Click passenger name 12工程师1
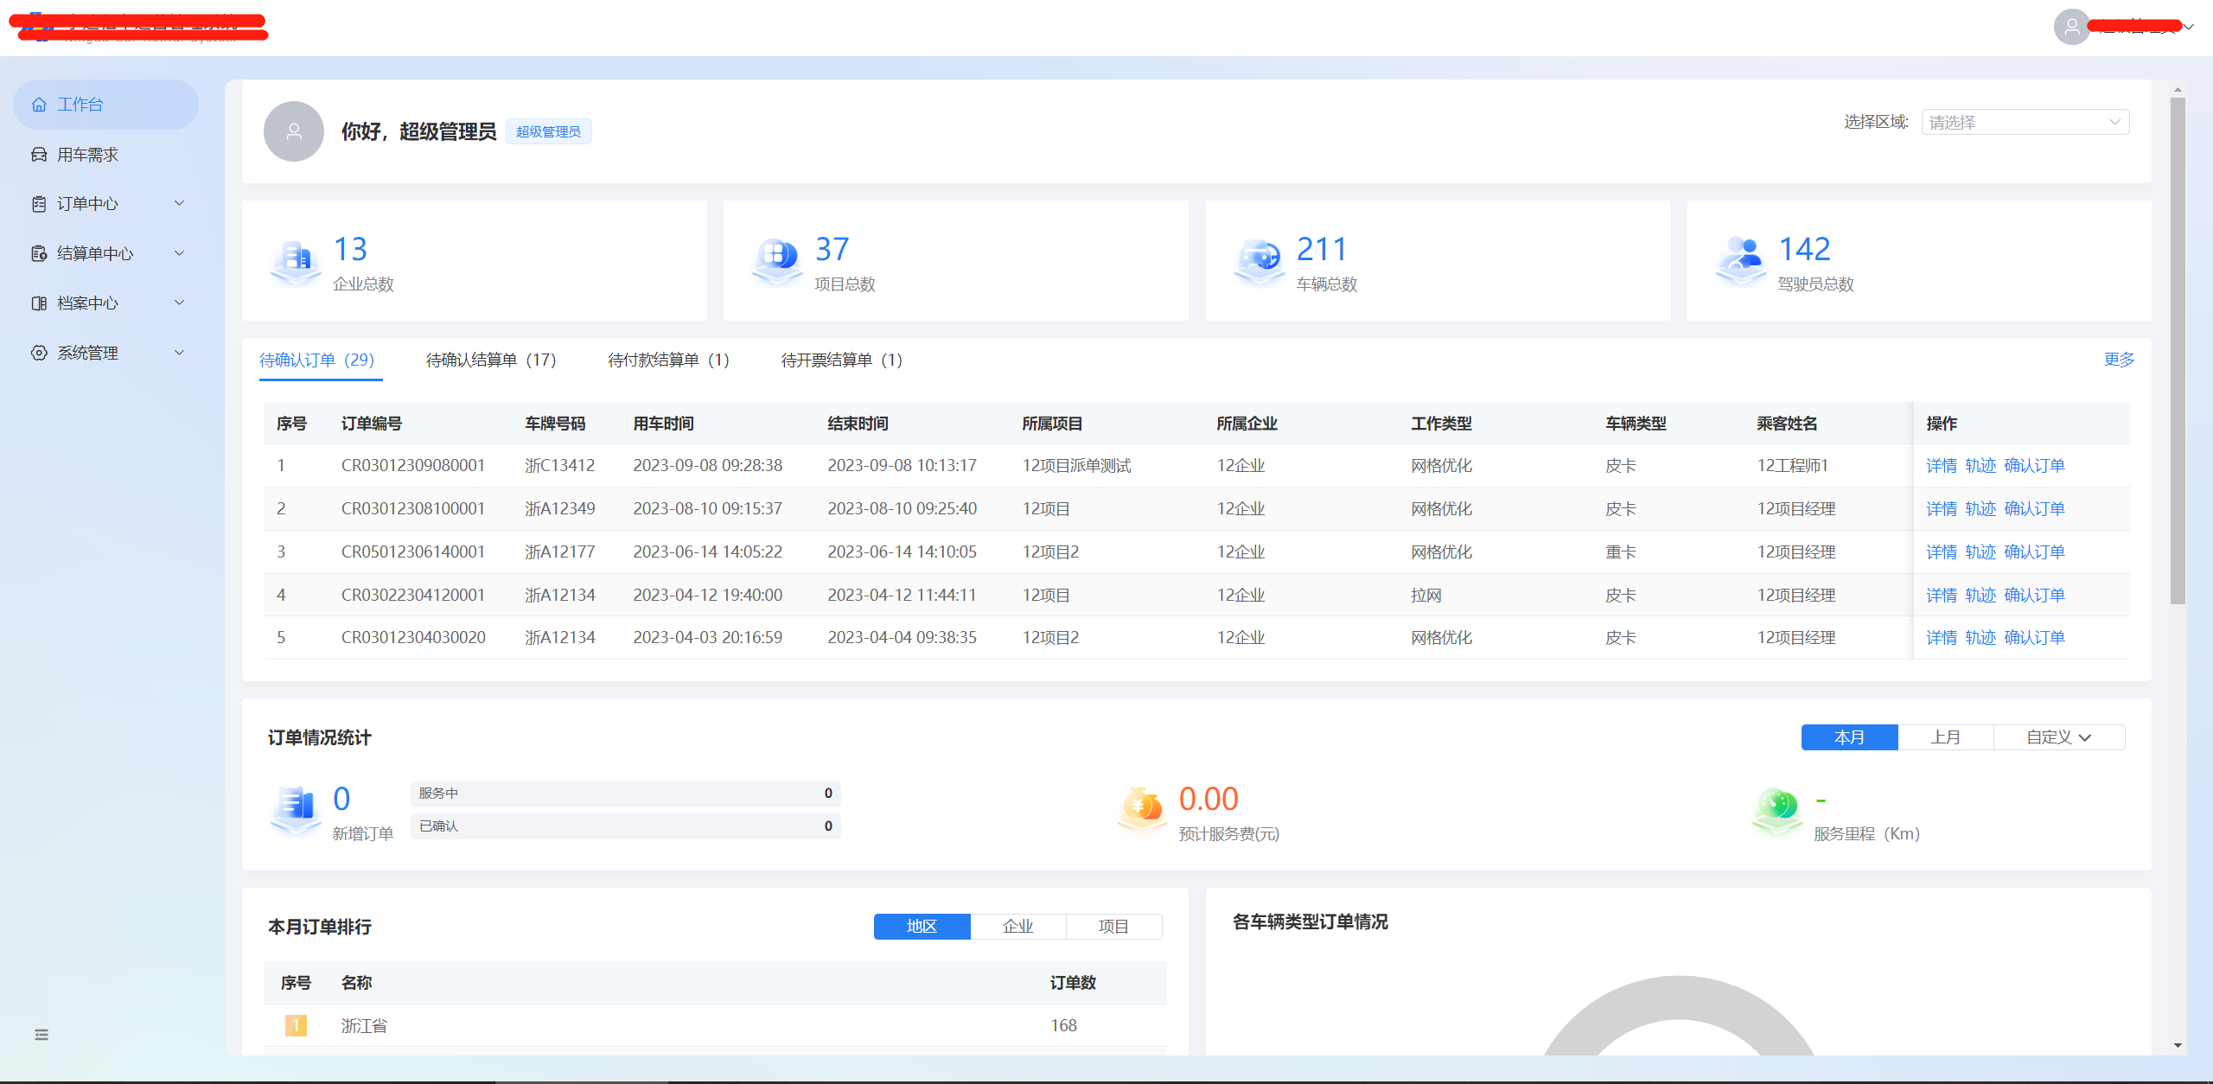Viewport: 2213px width, 1084px height. point(1792,466)
